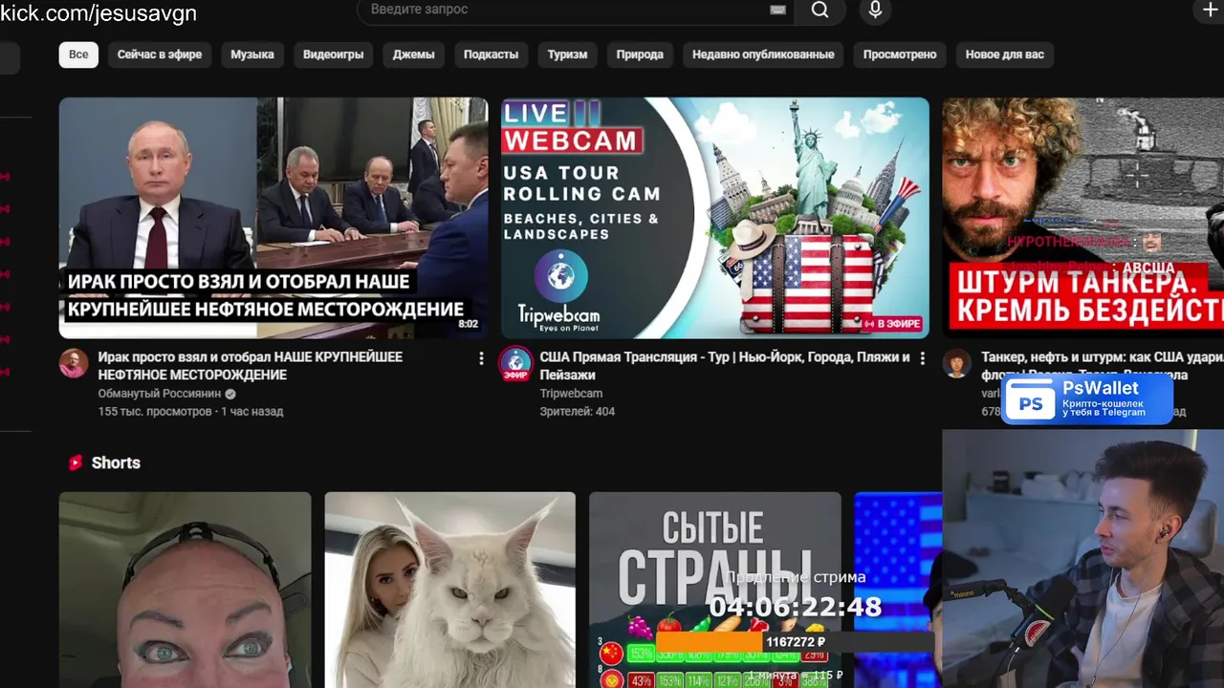This screenshot has height=688, width=1224.
Task: Click the "Зрителей: 404" viewer count
Action: click(577, 412)
